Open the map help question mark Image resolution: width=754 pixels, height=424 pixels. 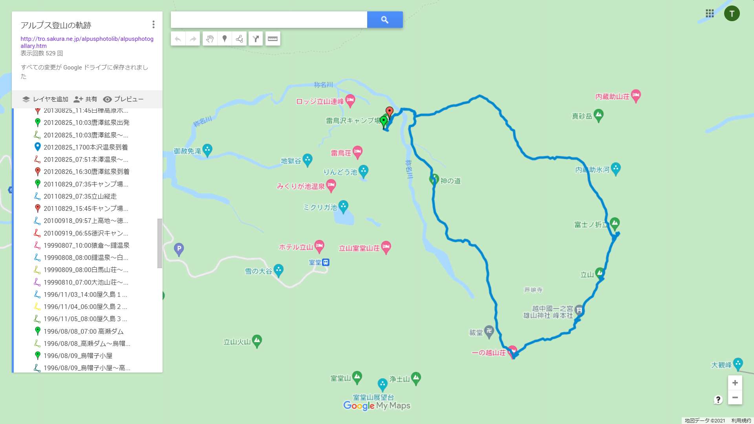click(x=718, y=400)
